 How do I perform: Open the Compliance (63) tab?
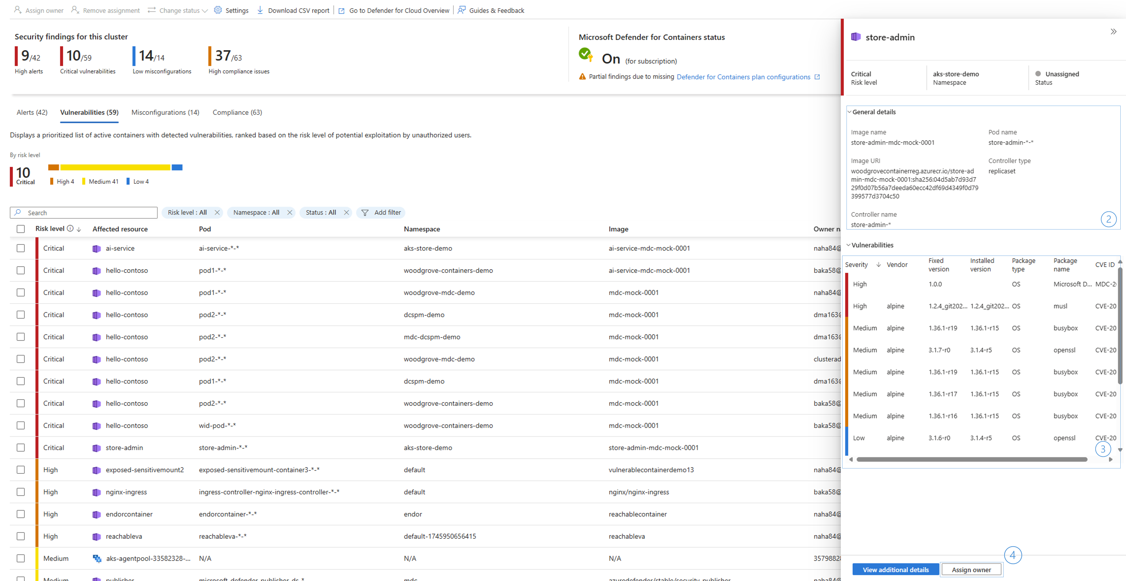237,112
